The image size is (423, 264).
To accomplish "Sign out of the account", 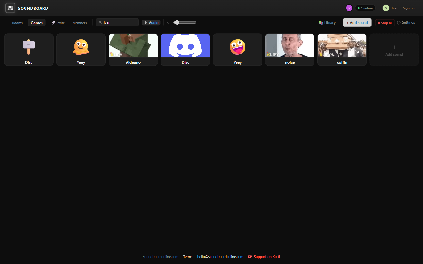I will pyautogui.click(x=409, y=8).
